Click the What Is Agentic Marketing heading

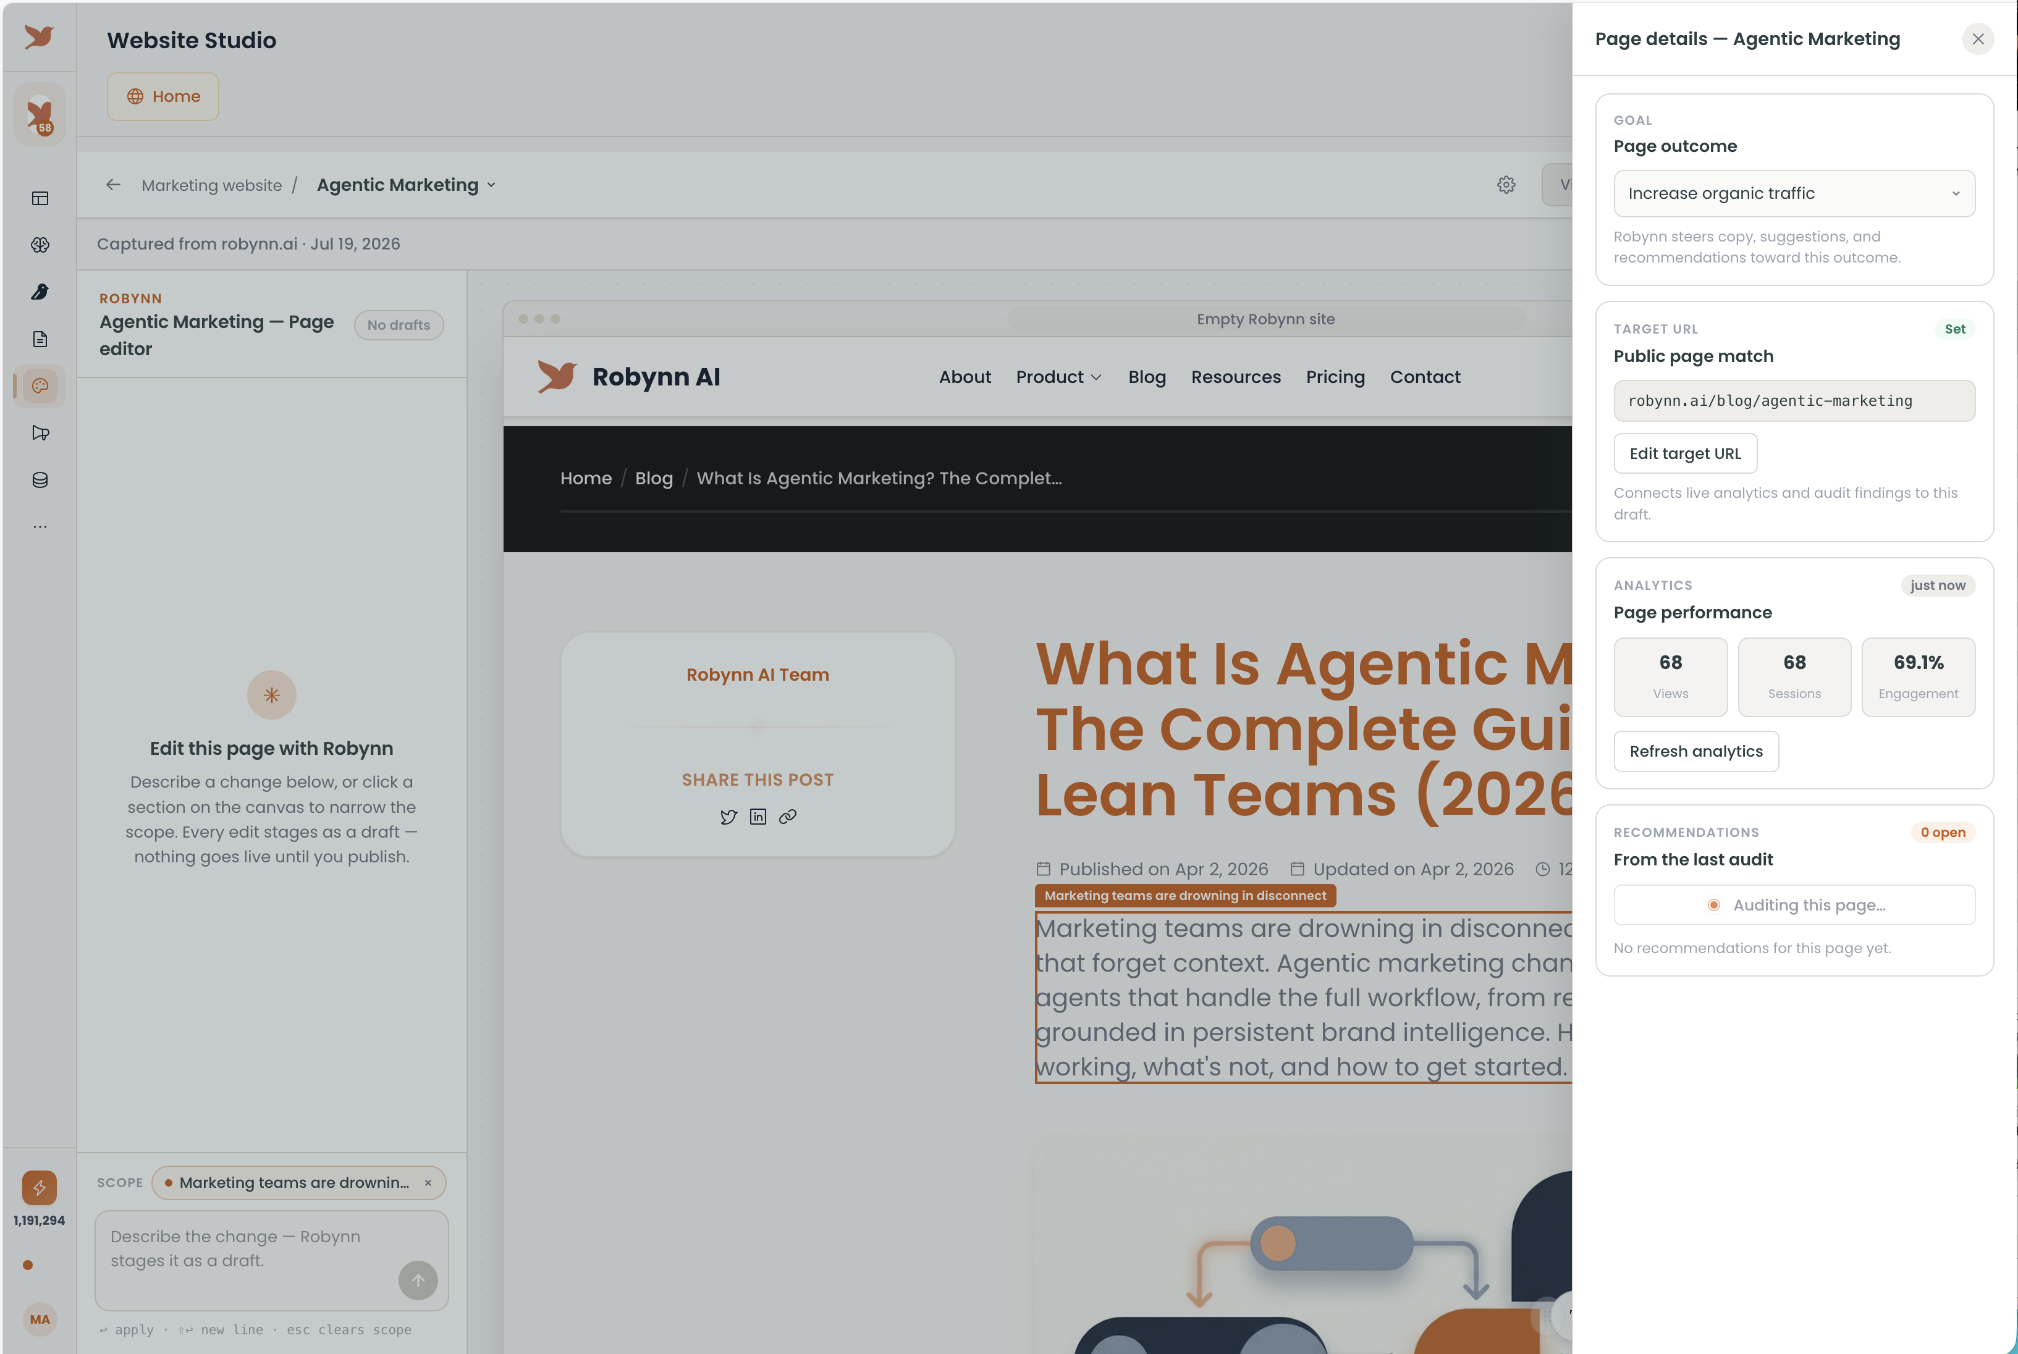coord(1303,730)
